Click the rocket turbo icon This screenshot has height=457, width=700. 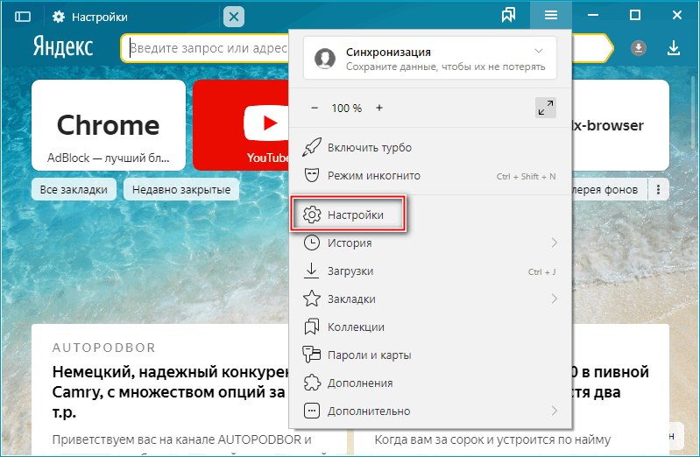pos(312,147)
